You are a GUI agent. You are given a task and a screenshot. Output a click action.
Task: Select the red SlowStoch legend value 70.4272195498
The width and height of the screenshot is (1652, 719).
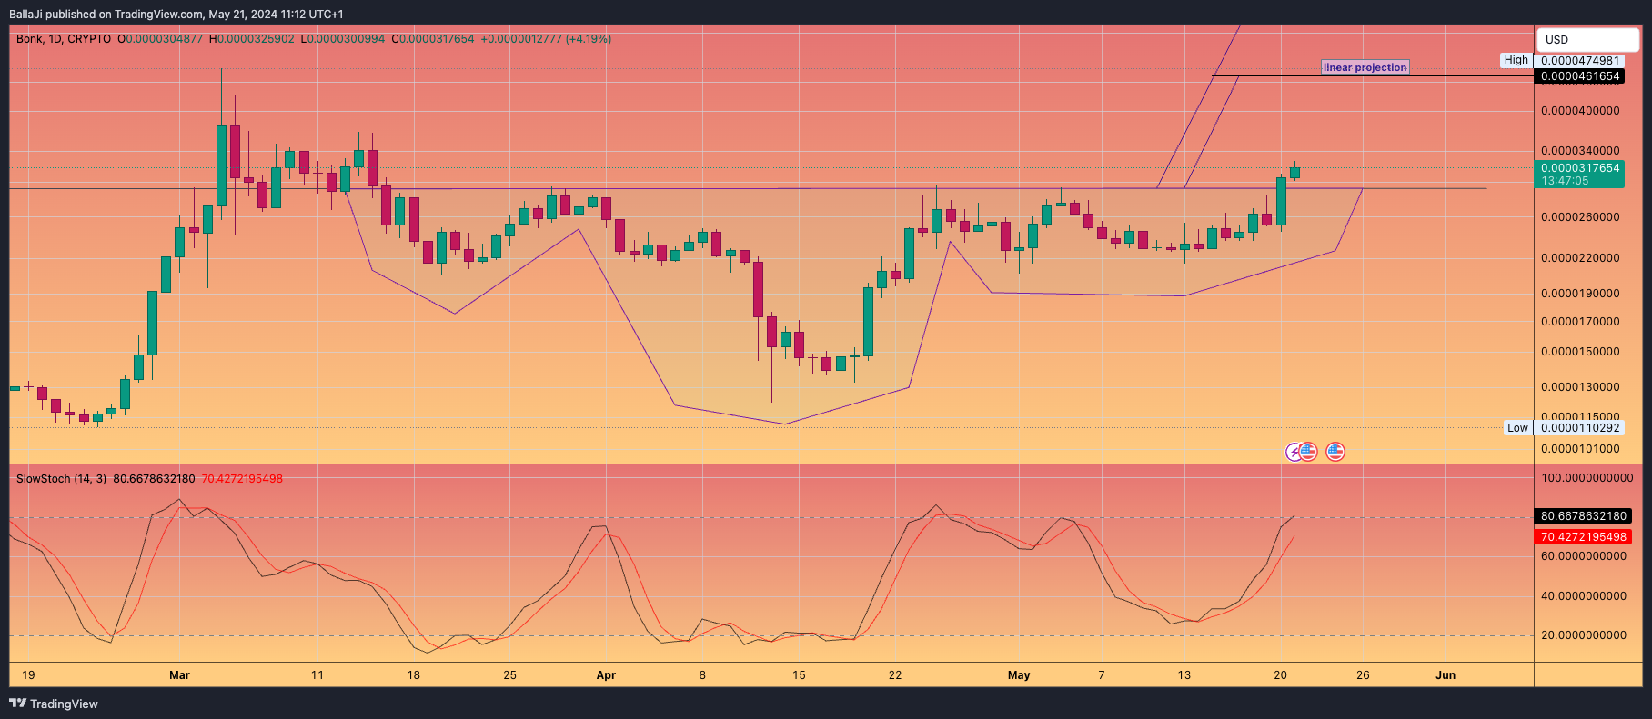[x=242, y=479]
